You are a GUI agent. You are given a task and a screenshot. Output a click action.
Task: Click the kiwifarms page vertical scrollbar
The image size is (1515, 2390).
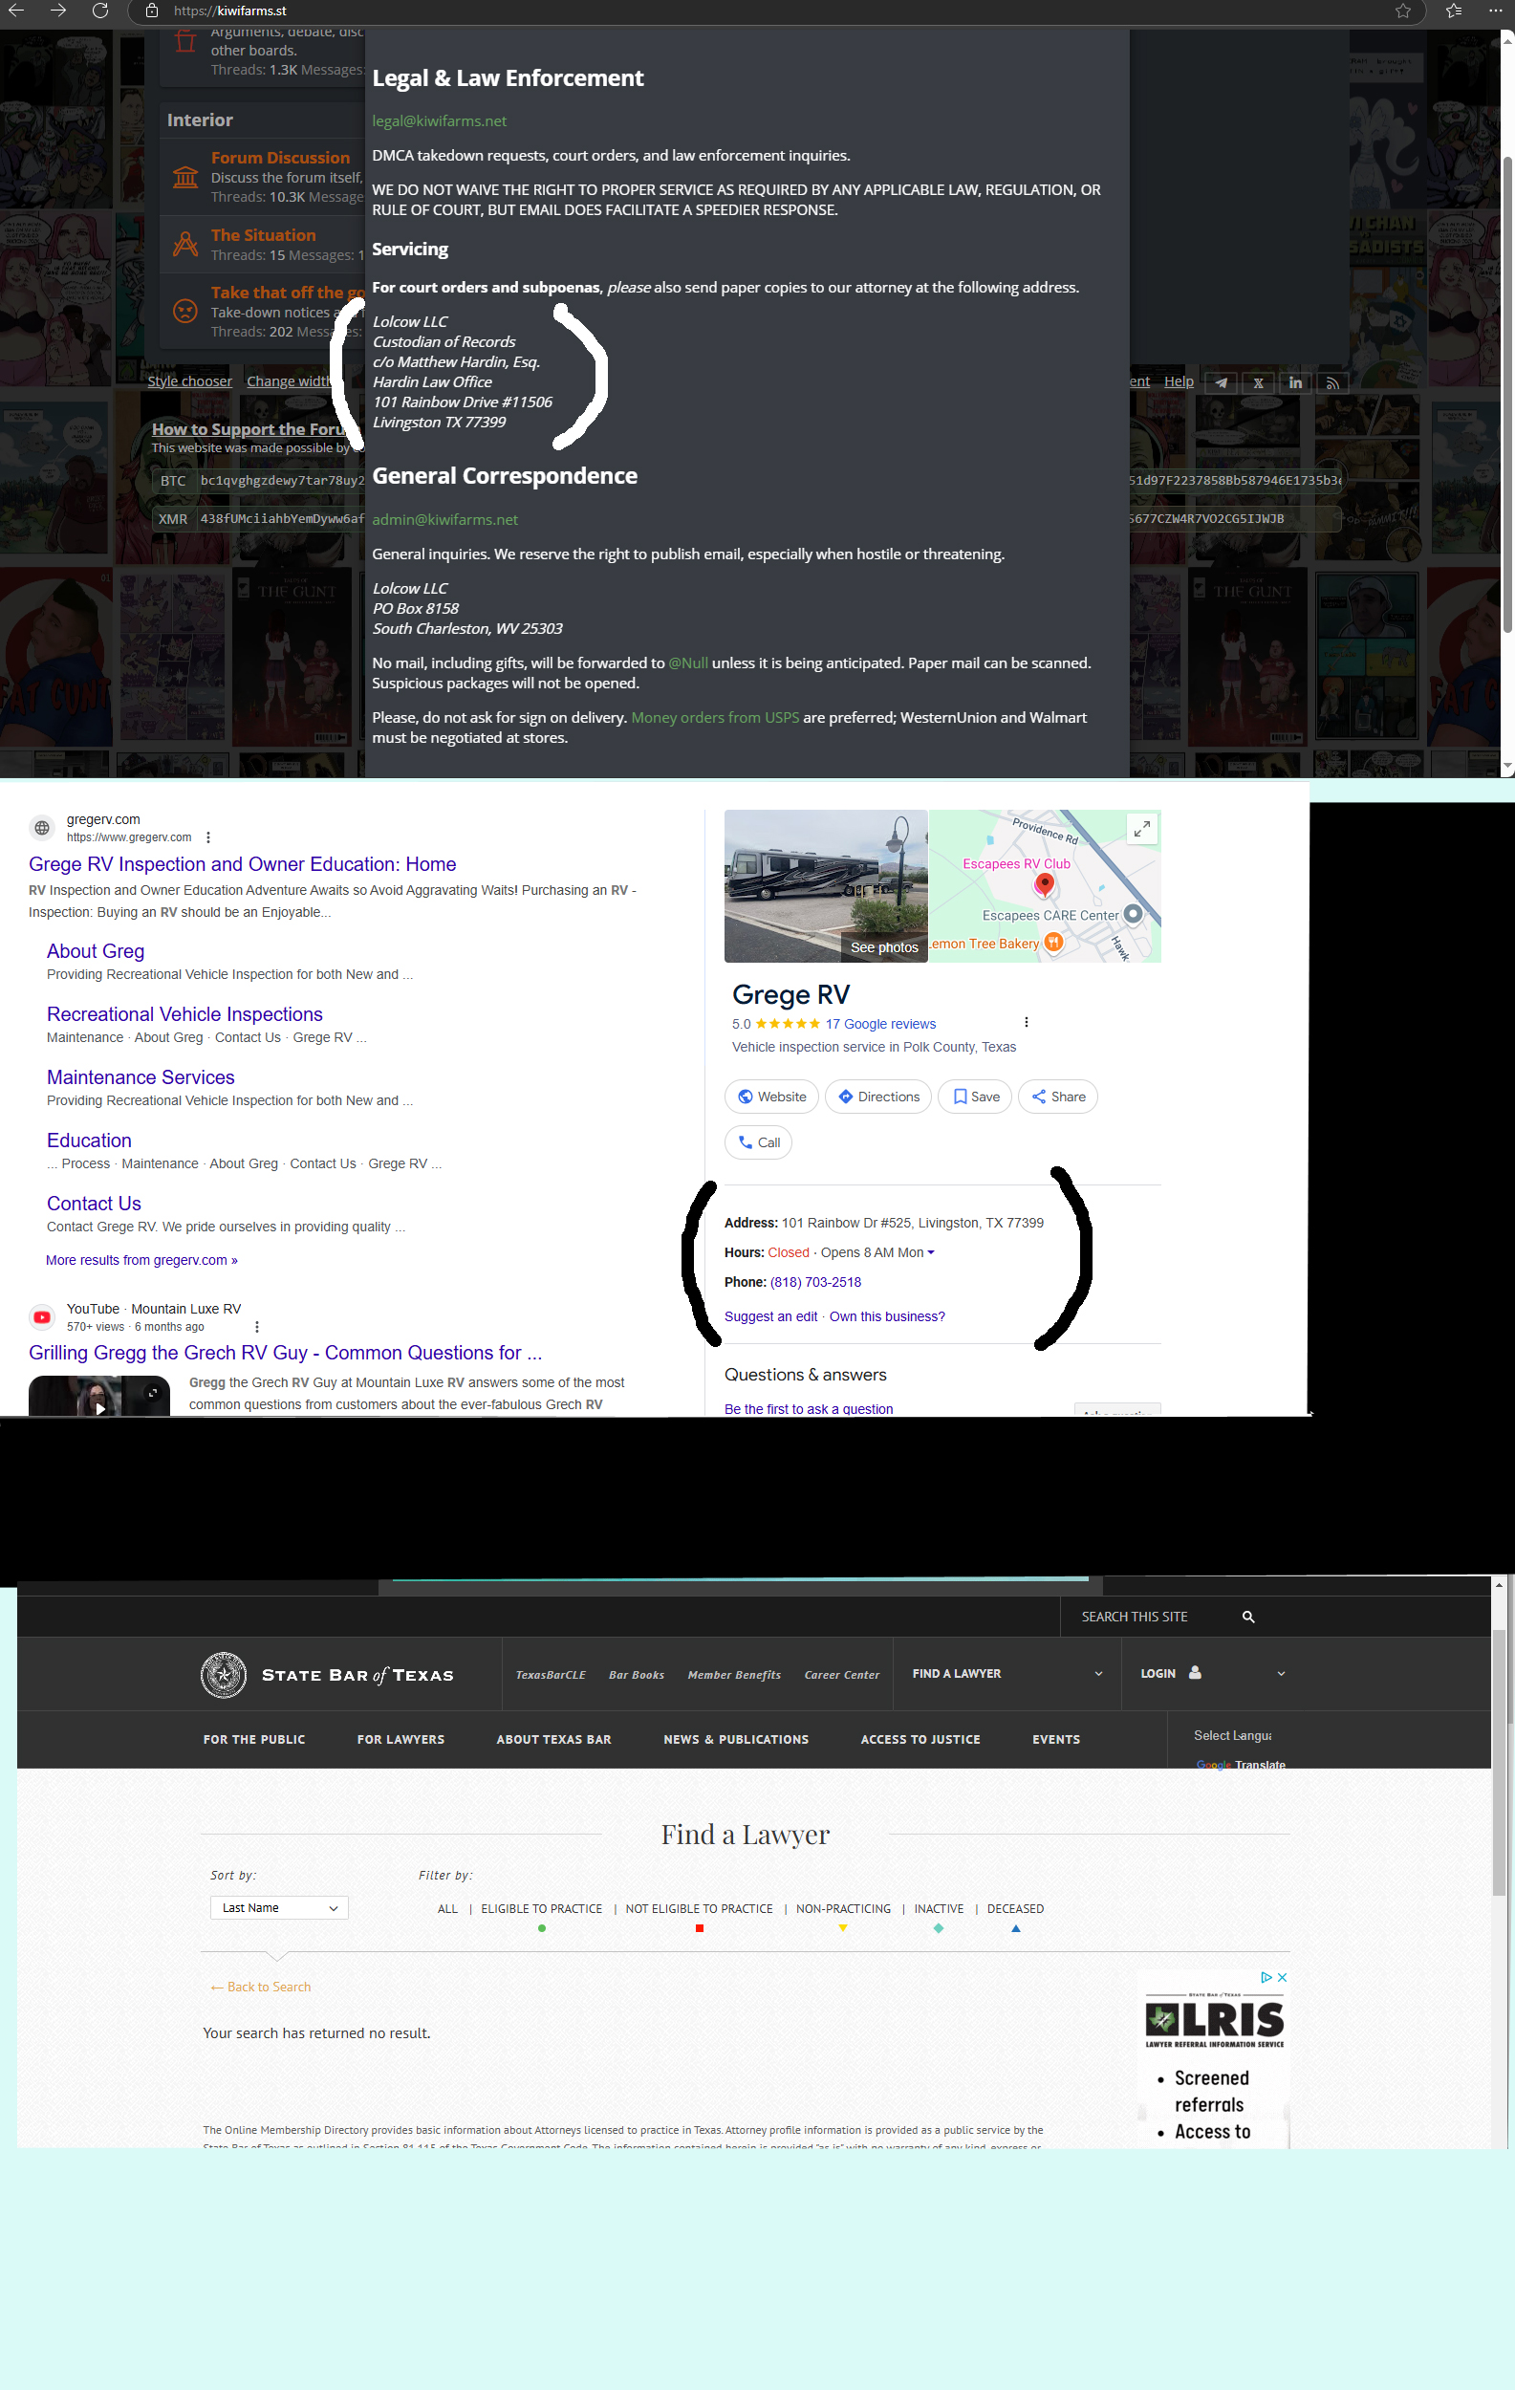pos(1507,397)
